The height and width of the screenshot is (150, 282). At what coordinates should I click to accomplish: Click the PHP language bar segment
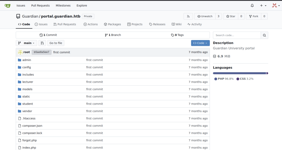click(239, 73)
